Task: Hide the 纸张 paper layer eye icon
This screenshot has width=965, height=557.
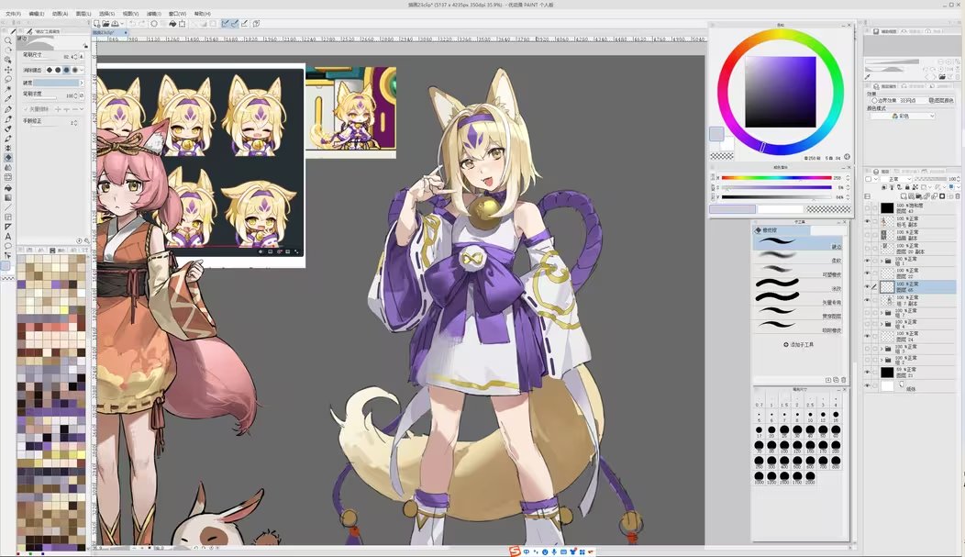Action: 867,385
